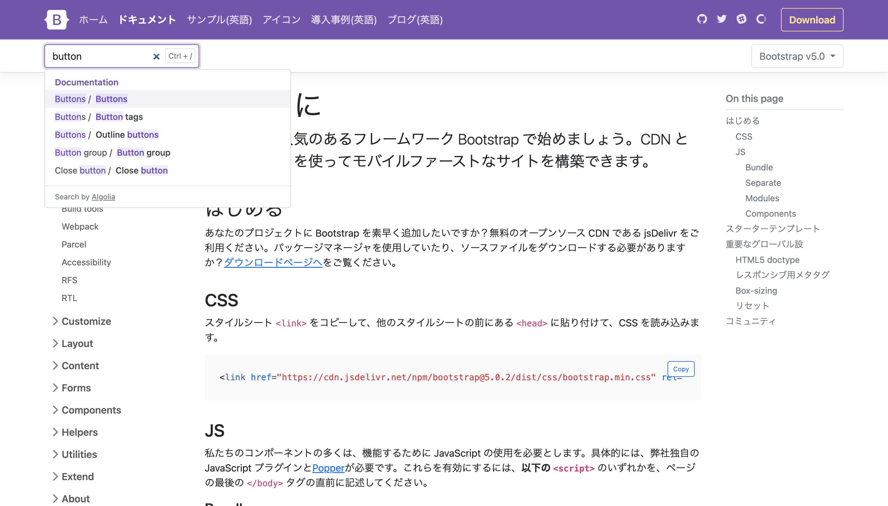
Task: Jump to Box-sizing section
Action: [x=756, y=291]
